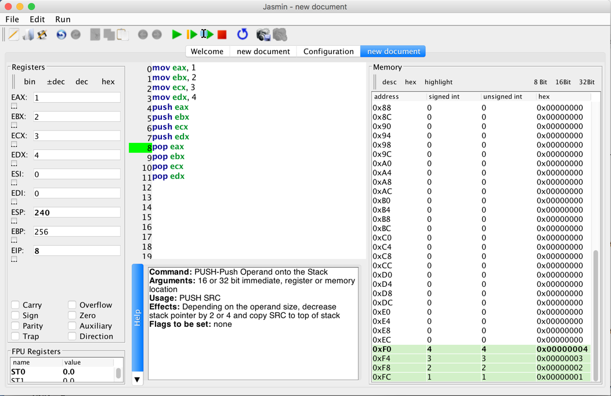Image resolution: width=611 pixels, height=396 pixels.
Task: Click the blue undo arrow icon
Action: point(61,35)
